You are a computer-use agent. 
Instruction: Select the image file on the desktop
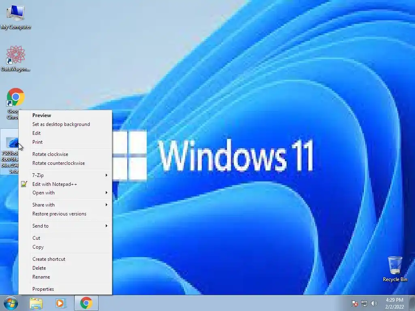[10, 152]
